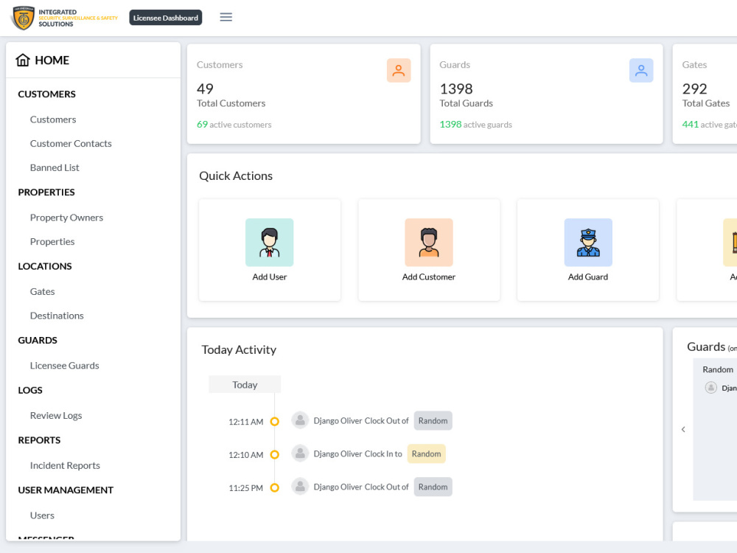Click avatar beside 11:25 PM Clock Out entry
This screenshot has height=553, width=737.
tap(300, 486)
